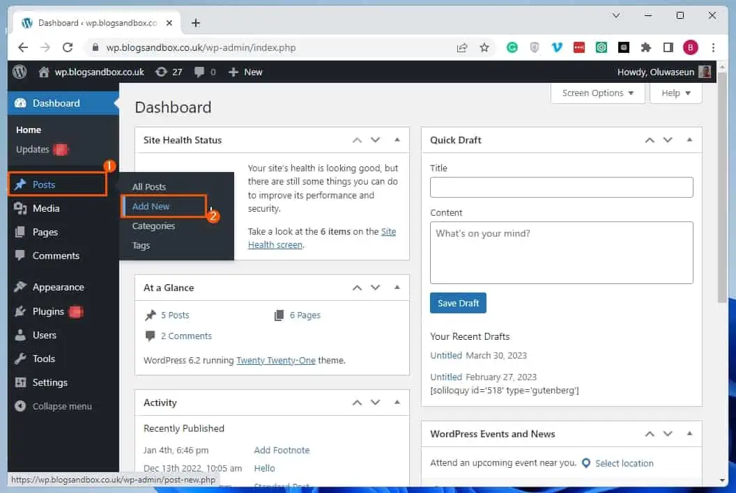This screenshot has height=493, width=736.
Task: Go back with the browser back arrow
Action: (23, 47)
